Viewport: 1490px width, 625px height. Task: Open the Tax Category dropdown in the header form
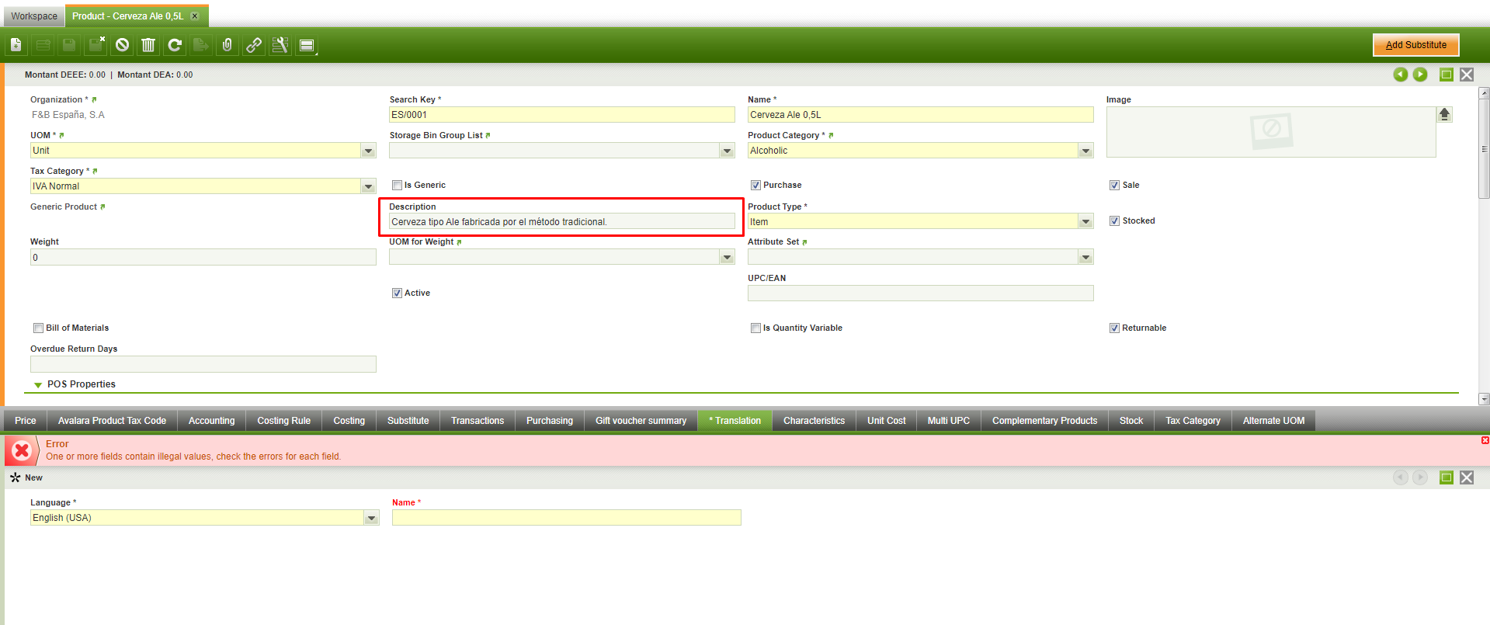coord(369,186)
